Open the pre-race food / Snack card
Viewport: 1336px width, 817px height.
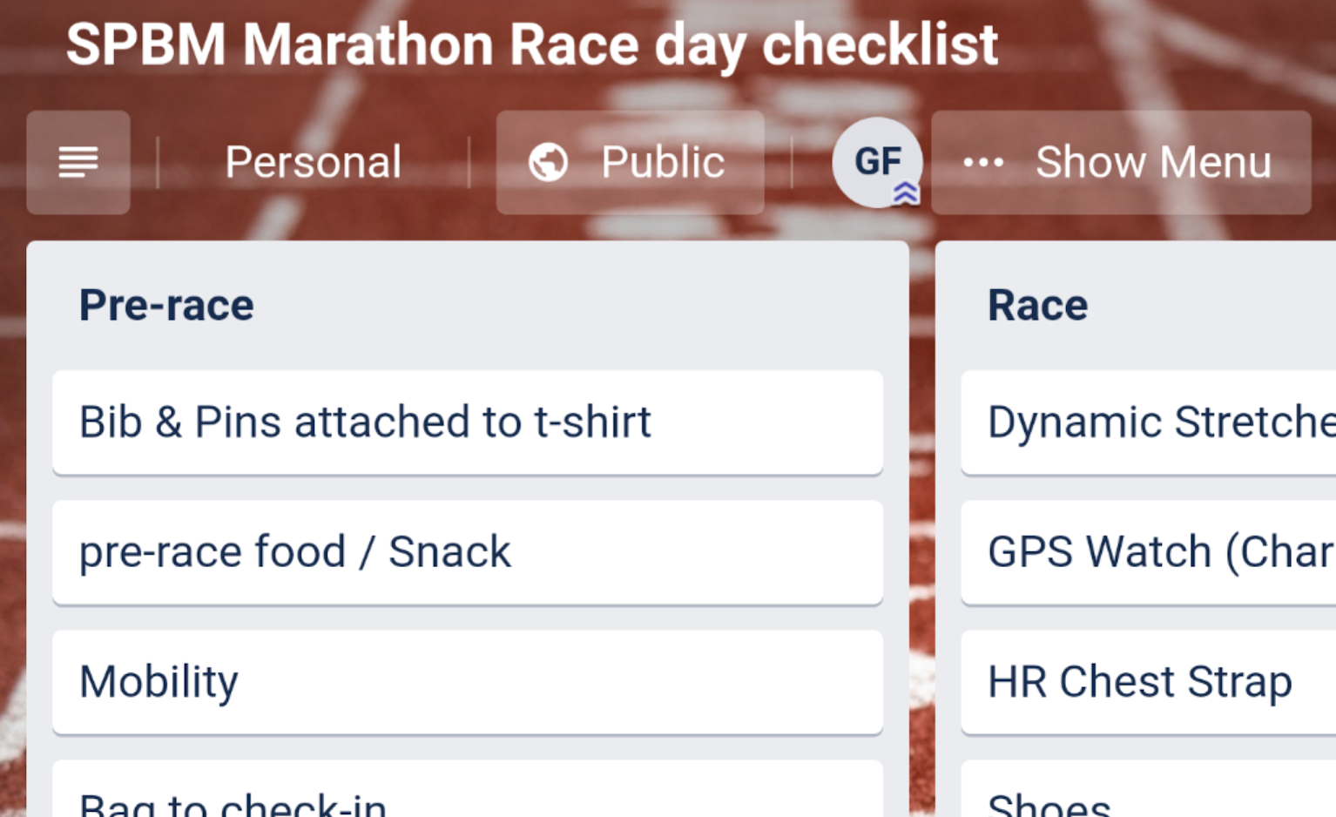468,552
